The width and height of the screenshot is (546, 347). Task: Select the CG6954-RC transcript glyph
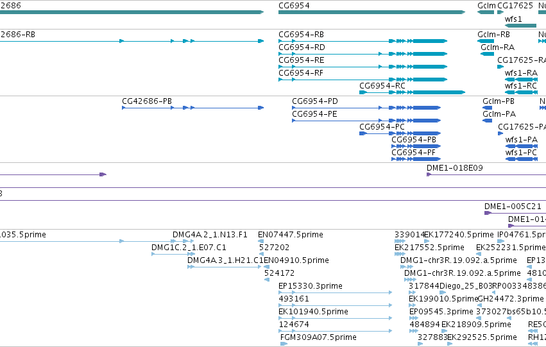pyautogui.click(x=413, y=92)
